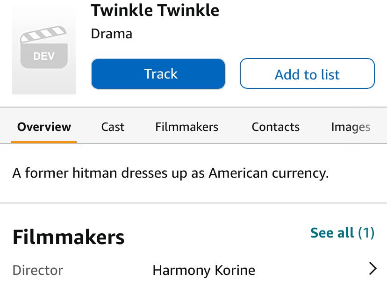
Task: Click the orange underline beneath Overview
Action: point(44,142)
